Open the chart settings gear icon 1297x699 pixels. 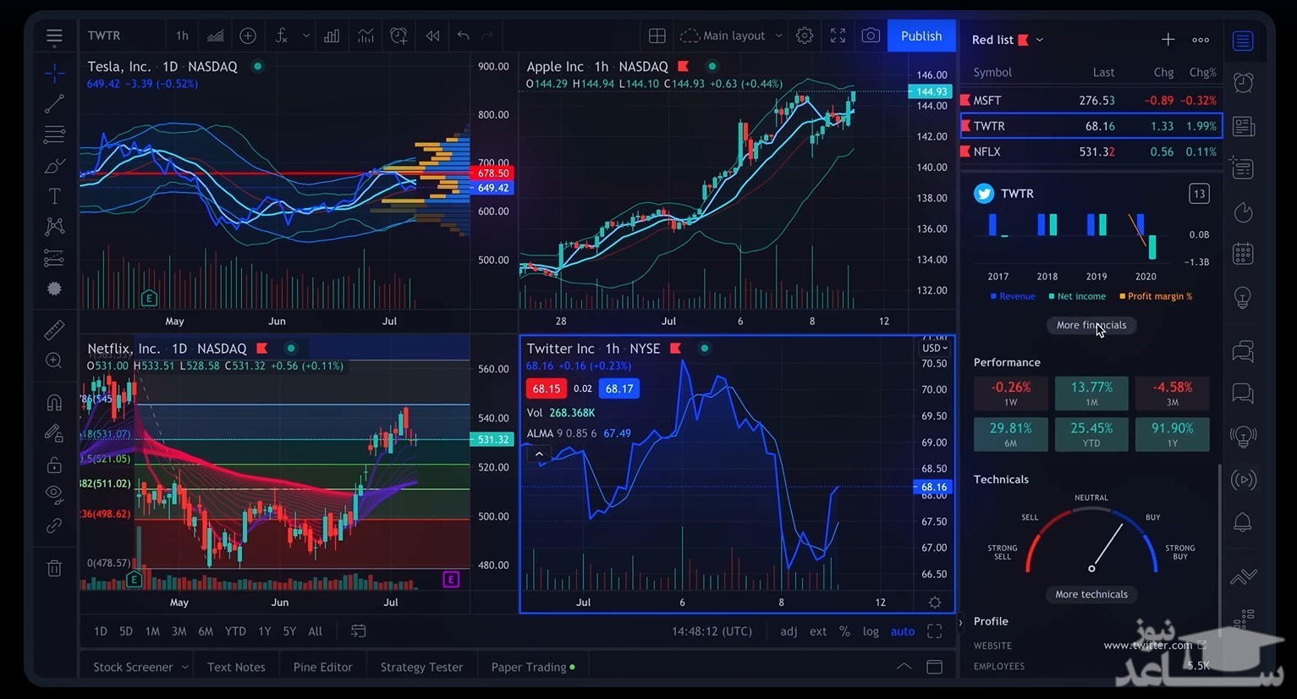point(805,36)
